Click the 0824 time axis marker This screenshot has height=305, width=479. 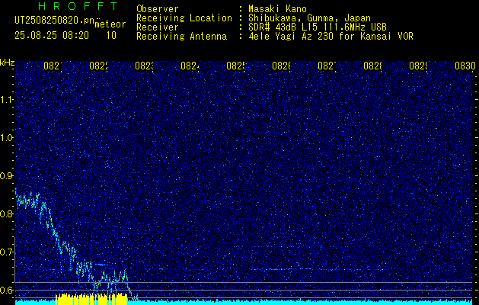coord(190,66)
